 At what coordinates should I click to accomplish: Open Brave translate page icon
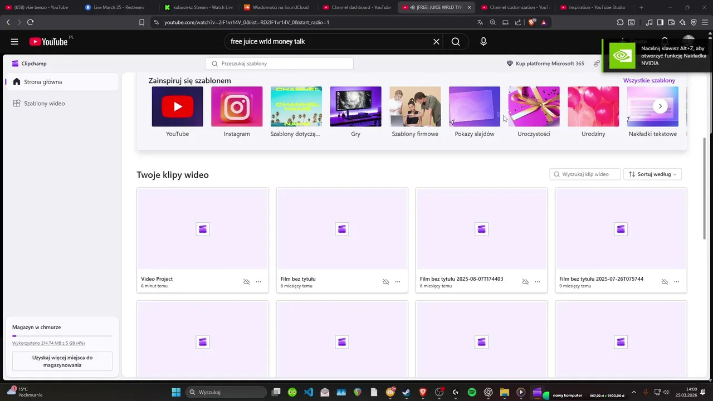click(x=480, y=22)
